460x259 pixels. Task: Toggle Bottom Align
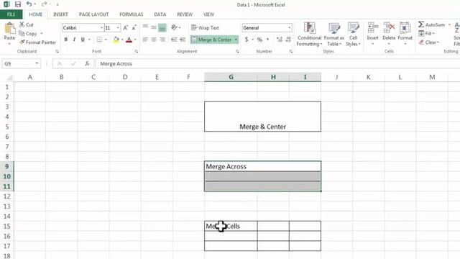pyautogui.click(x=162, y=27)
